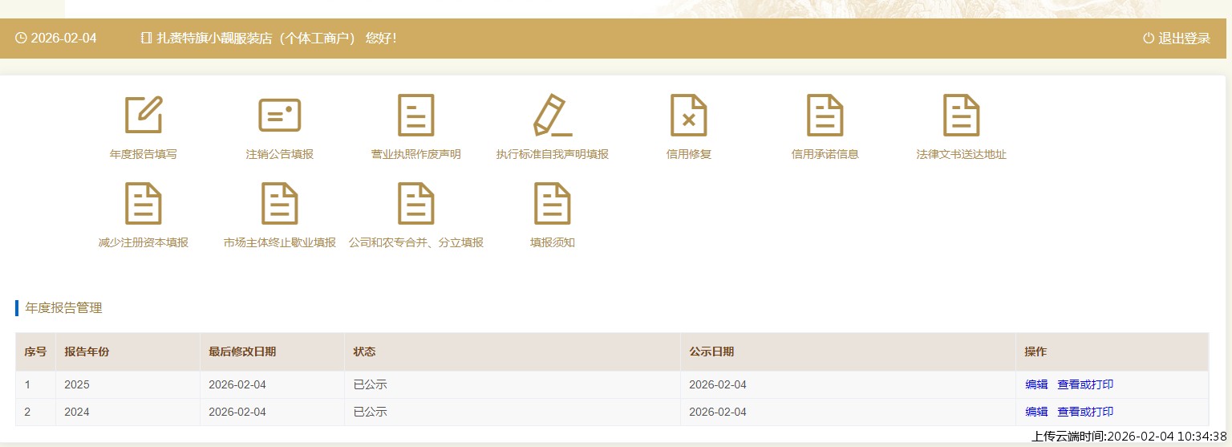Click the 状态 column header

tap(364, 352)
